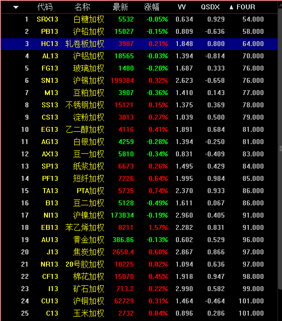Click name 纸浆加权
This screenshot has height=321, width=282.
coord(88,166)
